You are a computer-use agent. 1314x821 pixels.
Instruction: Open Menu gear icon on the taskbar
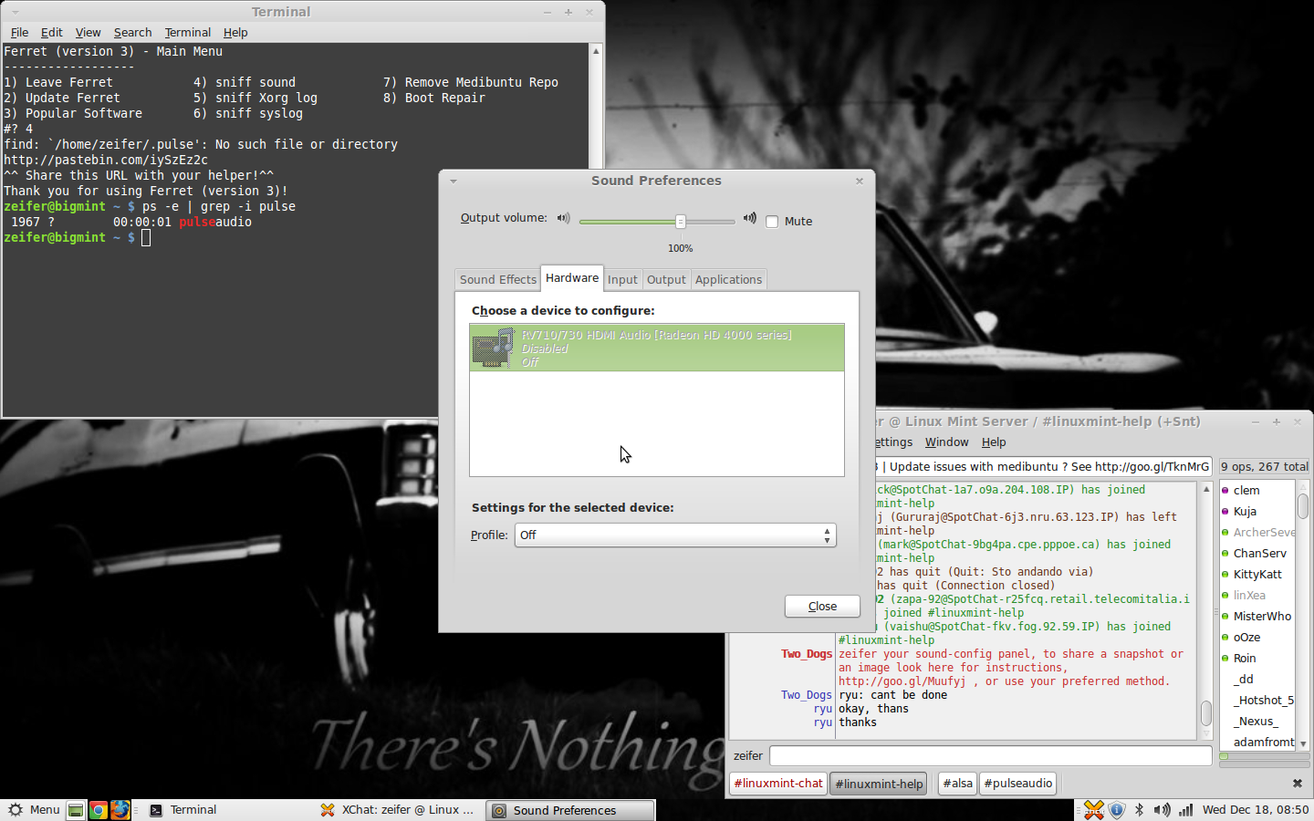[x=16, y=809]
